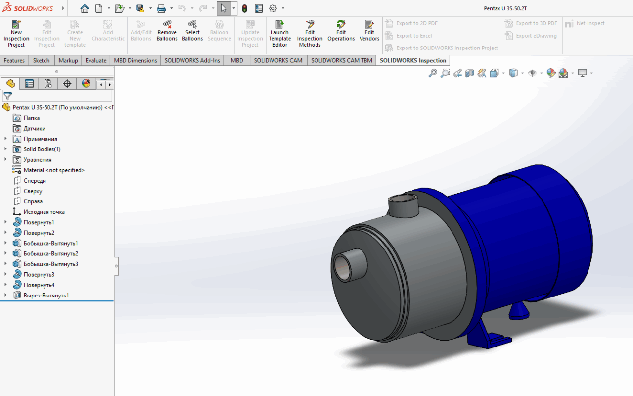Switch to ConfigurationManager tab

coord(48,84)
